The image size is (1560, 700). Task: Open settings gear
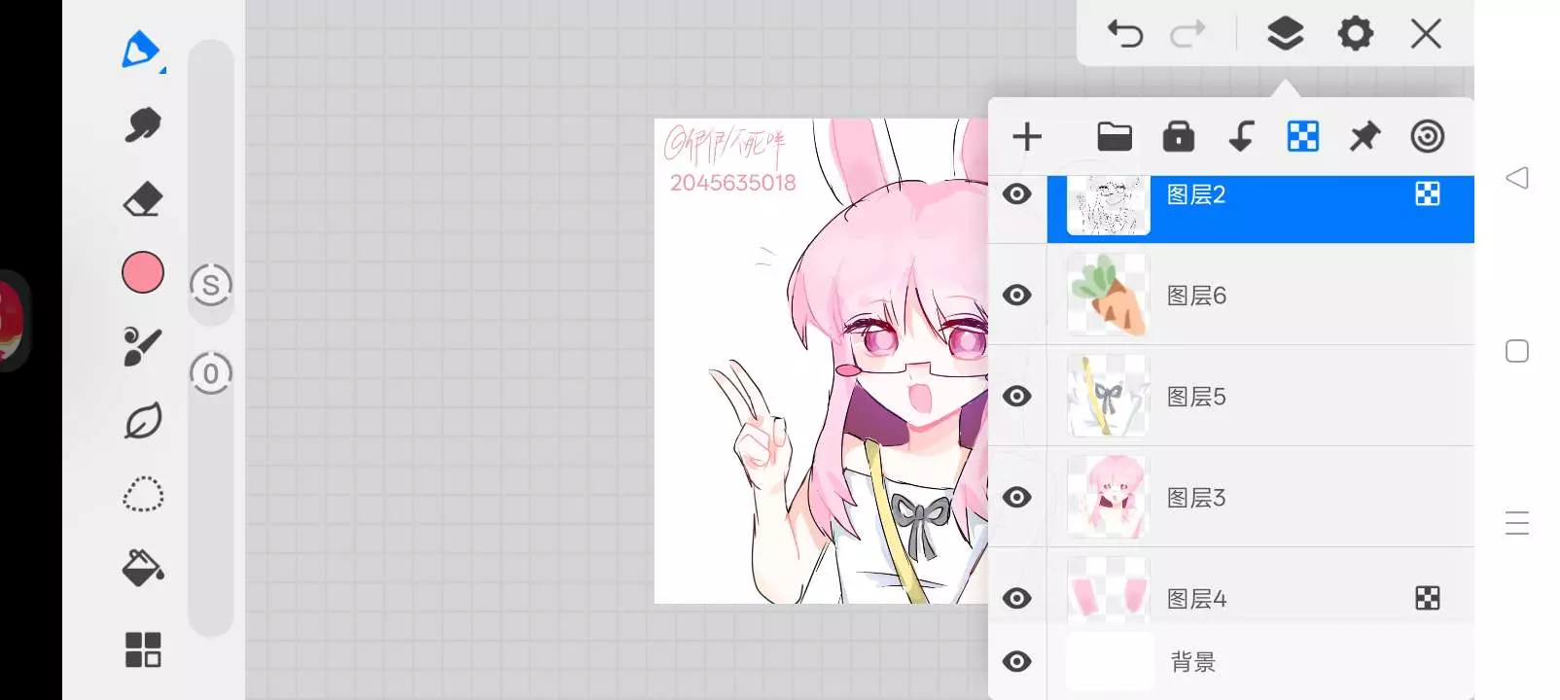[x=1355, y=34]
